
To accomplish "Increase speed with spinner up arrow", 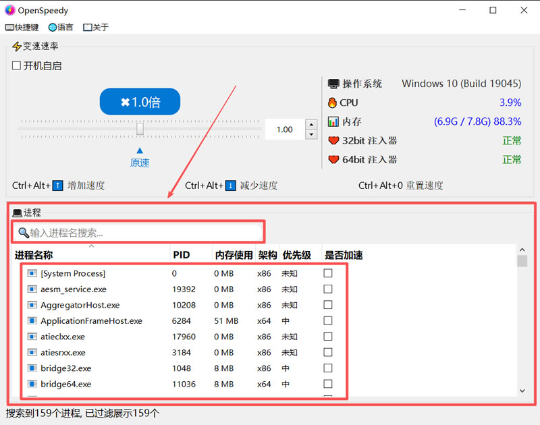I will [x=311, y=124].
